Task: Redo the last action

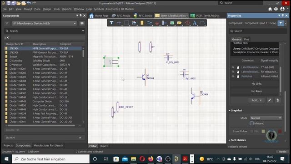Action: pyautogui.click(x=34, y=3)
